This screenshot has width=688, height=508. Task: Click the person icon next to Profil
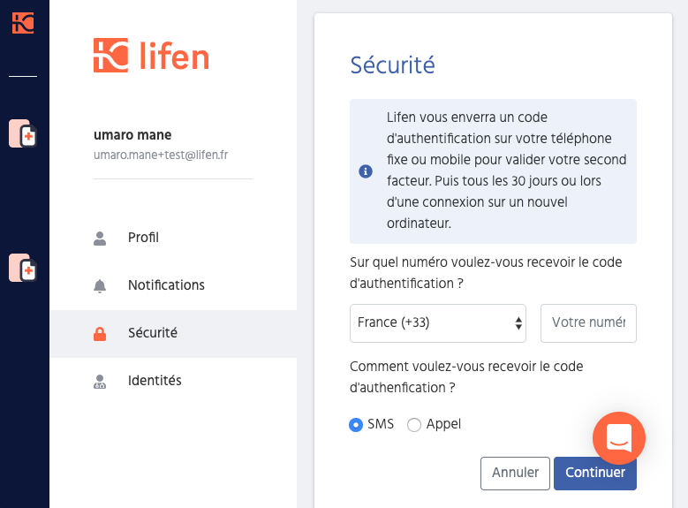100,238
